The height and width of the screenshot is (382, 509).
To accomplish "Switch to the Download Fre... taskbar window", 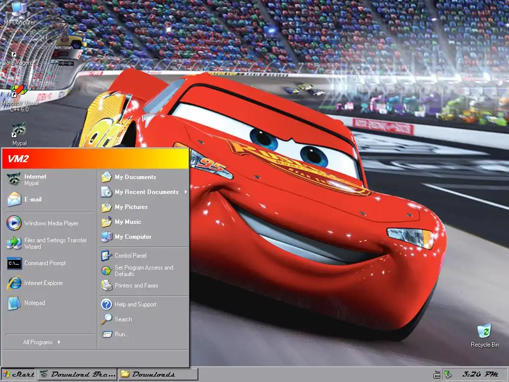I will (78, 374).
